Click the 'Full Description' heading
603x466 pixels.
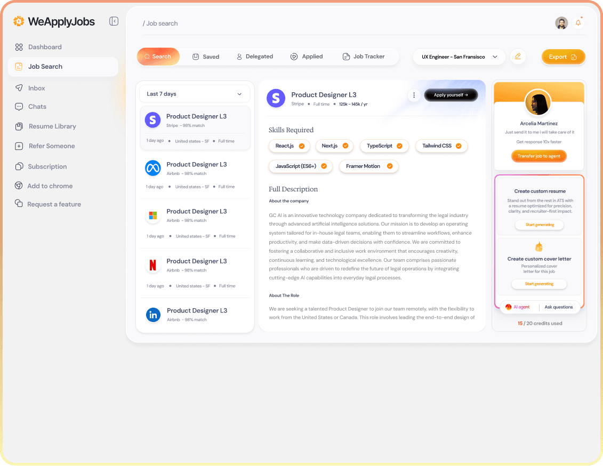(x=293, y=189)
